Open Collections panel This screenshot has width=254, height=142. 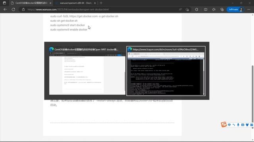pos(222,9)
